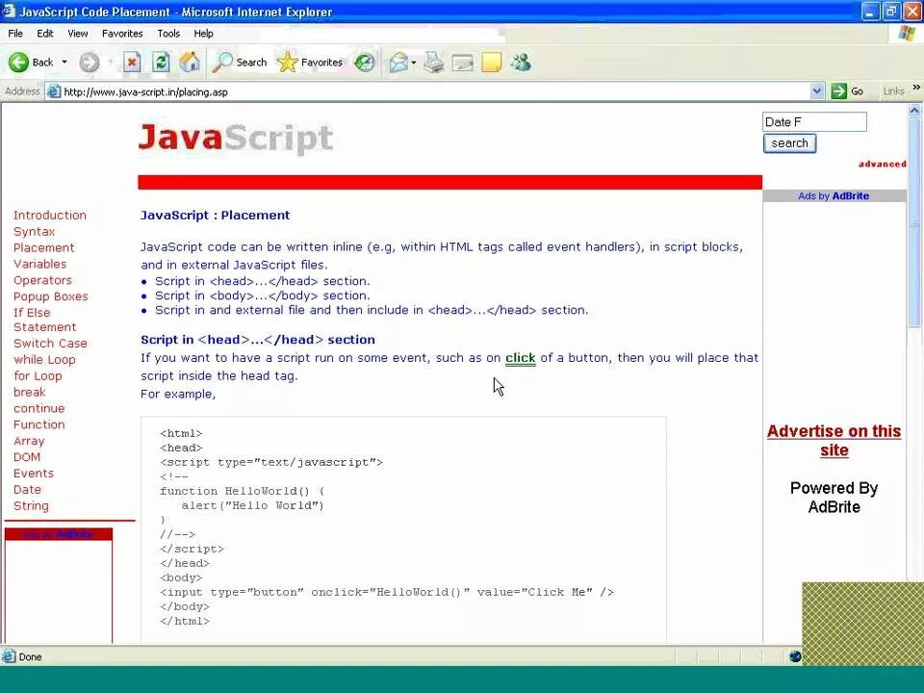Open the Tools menu
The width and height of the screenshot is (924, 693).
click(167, 34)
